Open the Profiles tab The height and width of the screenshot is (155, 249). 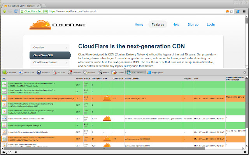(89, 72)
